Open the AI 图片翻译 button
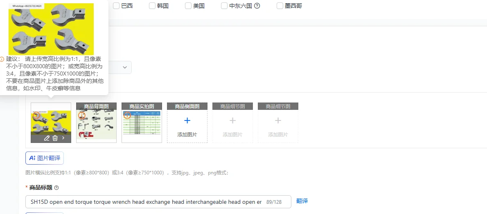The height and width of the screenshot is (214, 487). 45,158
